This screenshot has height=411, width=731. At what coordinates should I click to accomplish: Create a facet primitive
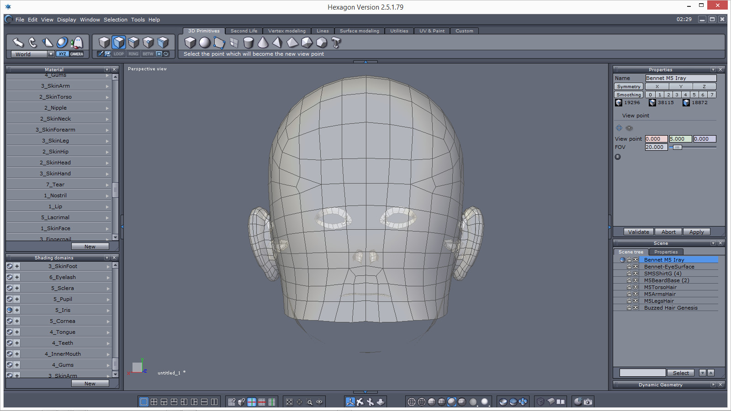pyautogui.click(x=219, y=42)
